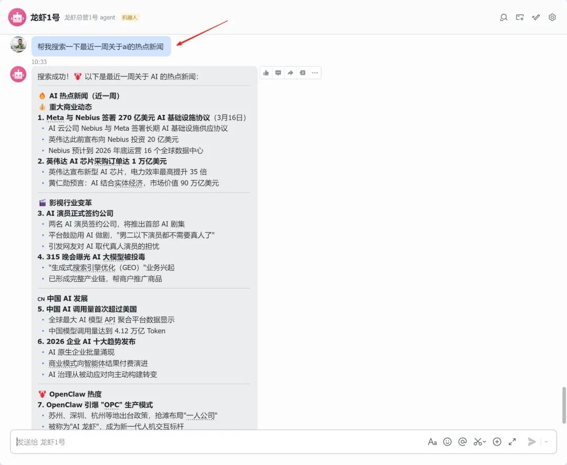This screenshot has height=465, width=567.
Task: Click the chat title 龙虾1号
Action: 45,17
